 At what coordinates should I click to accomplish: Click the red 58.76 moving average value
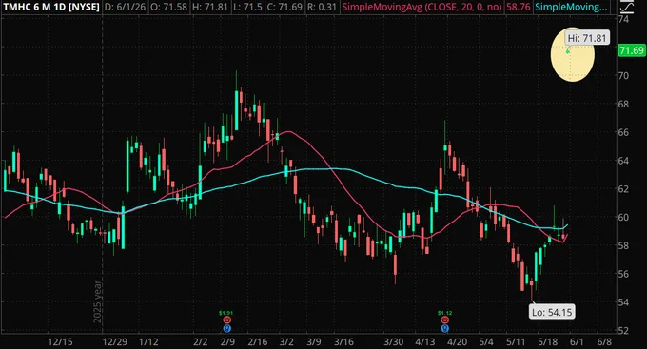[519, 7]
